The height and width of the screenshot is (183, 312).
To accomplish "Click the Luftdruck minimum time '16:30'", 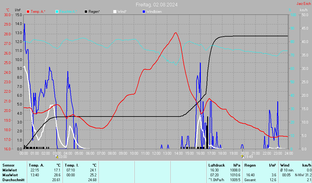I will [x=214, y=170].
